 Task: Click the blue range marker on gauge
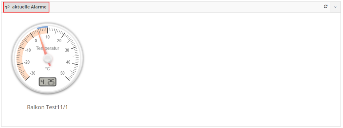pos(42,28)
